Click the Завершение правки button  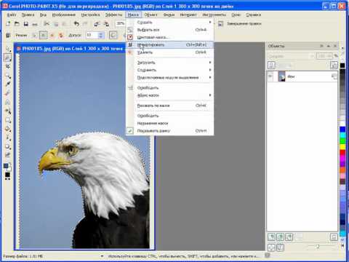click(240, 23)
